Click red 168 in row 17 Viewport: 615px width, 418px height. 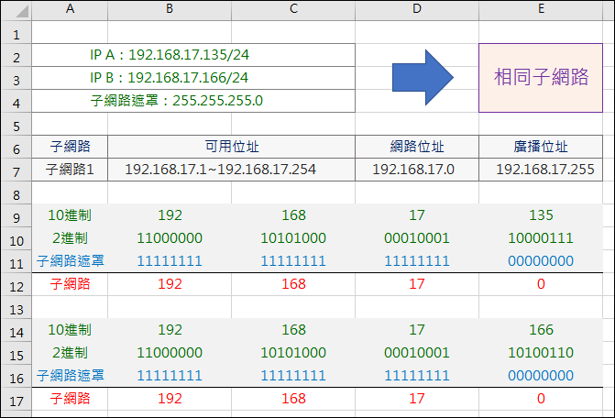[293, 399]
